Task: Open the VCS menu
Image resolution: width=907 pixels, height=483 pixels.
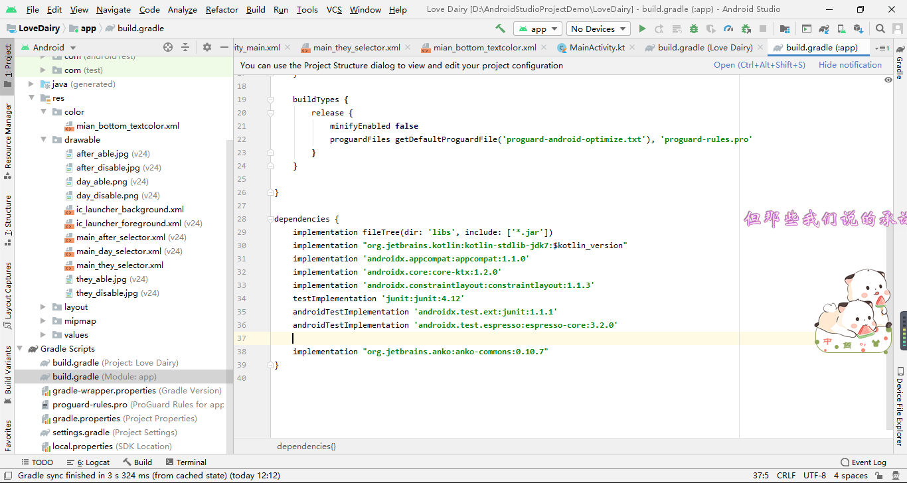Action: (x=335, y=9)
